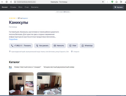Image resolution: width=126 pixels, height=96 pixels.
Task: Click the clock icon next to Открыто
Action: coord(72,51)
